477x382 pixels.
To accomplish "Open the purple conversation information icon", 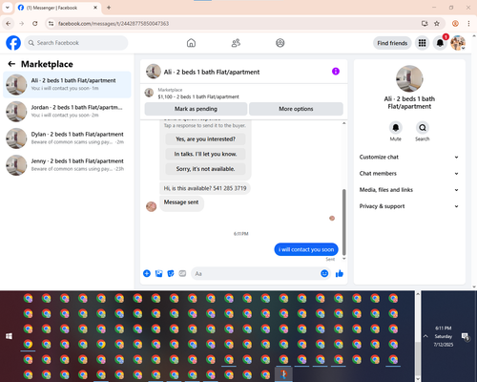I will click(336, 72).
